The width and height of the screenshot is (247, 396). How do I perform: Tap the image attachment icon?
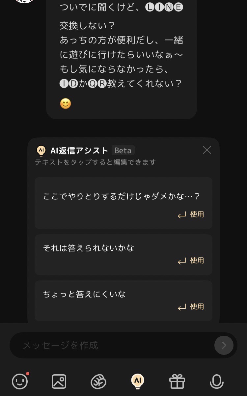(59, 382)
